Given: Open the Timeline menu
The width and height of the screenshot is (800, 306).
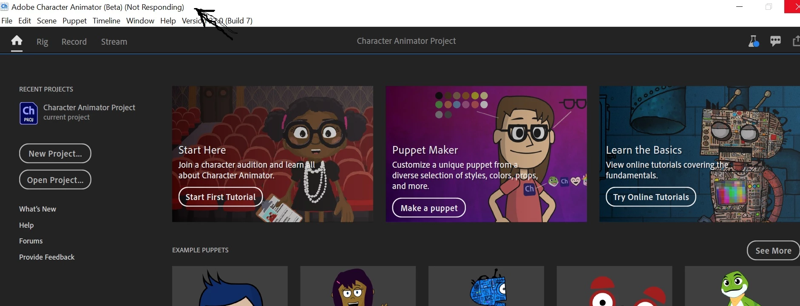Looking at the screenshot, I should point(106,21).
